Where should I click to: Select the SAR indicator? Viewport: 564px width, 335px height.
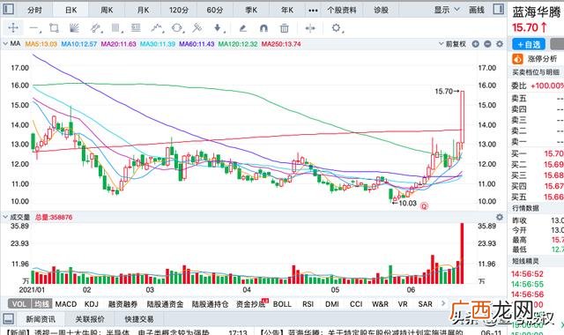coord(425,304)
